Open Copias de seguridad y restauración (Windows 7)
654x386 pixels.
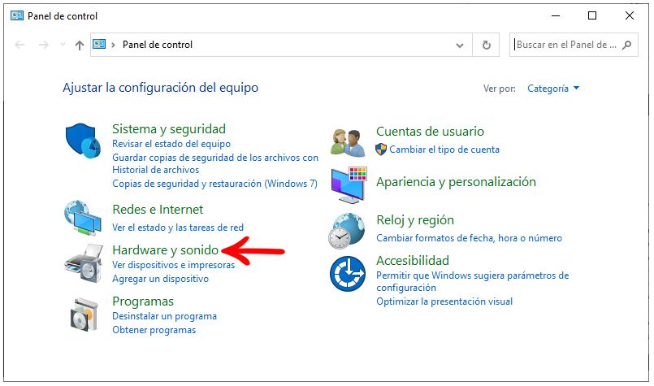[214, 184]
